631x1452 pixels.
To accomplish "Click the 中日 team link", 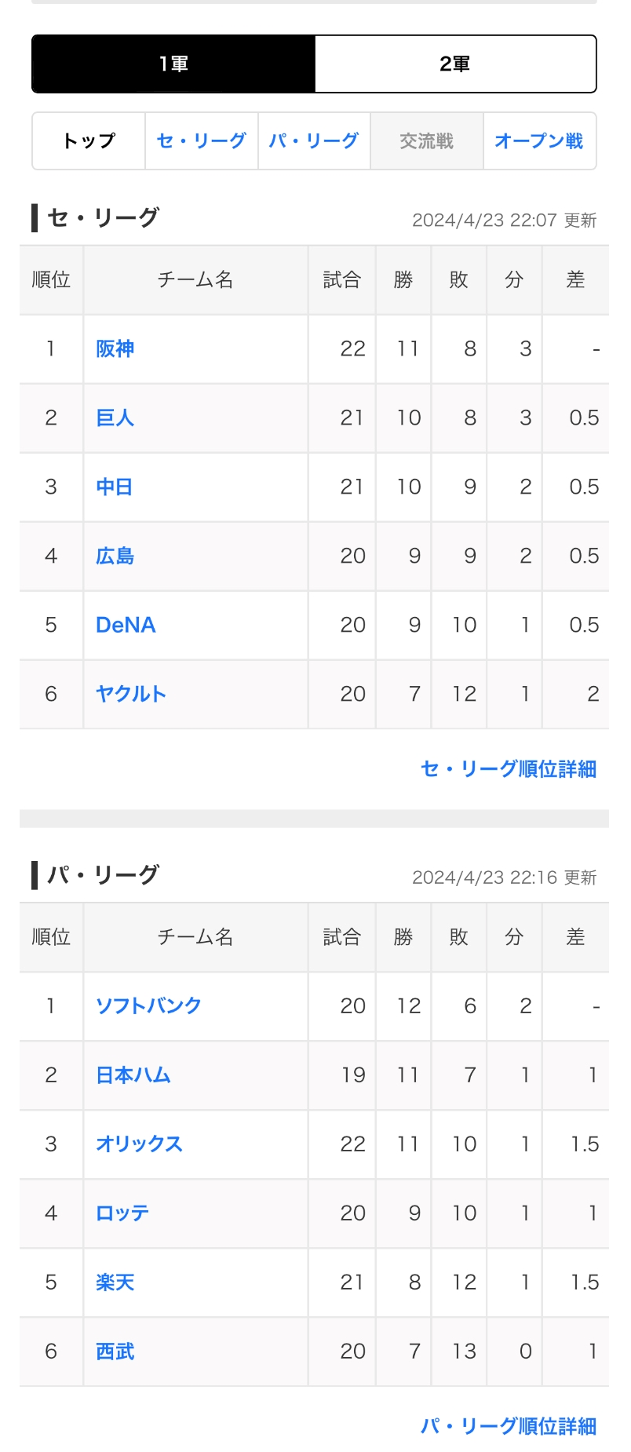I will [115, 487].
